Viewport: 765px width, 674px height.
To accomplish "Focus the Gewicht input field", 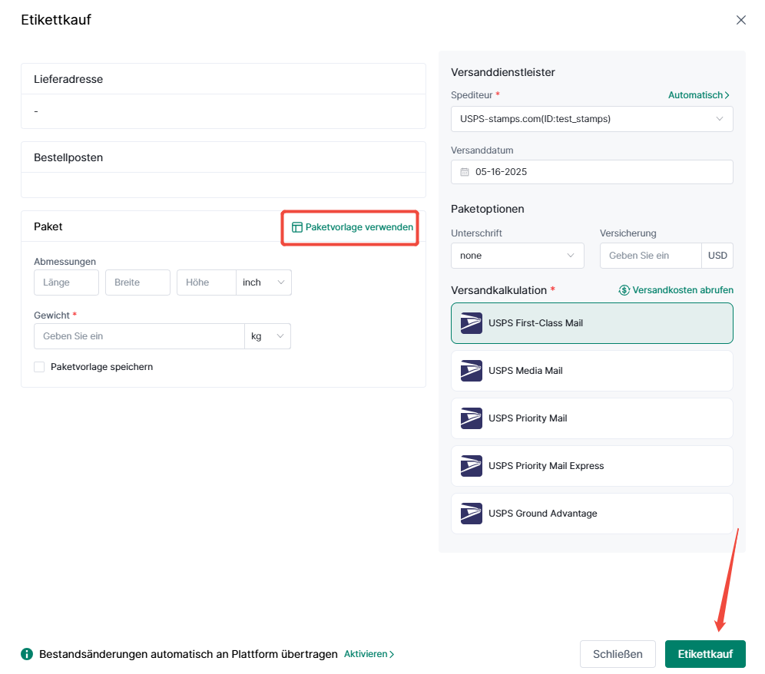I will coord(139,336).
